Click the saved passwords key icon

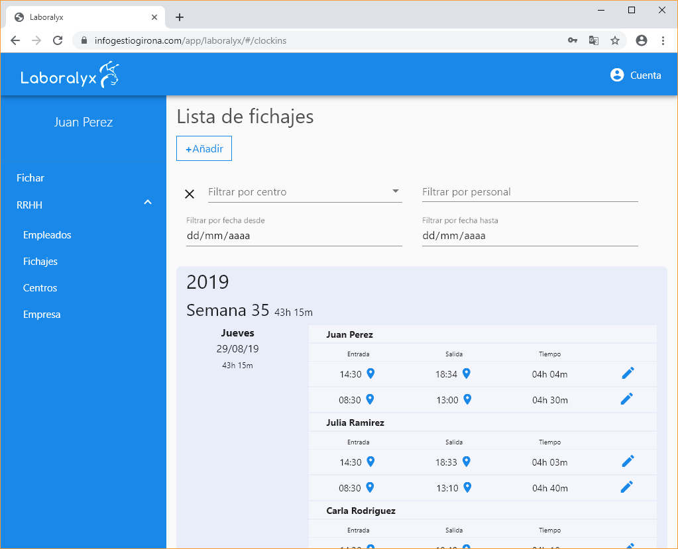coord(573,40)
